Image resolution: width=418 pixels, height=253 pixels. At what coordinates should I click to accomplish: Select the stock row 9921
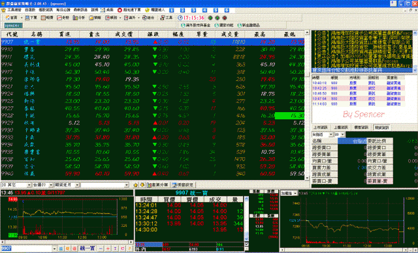point(152,87)
